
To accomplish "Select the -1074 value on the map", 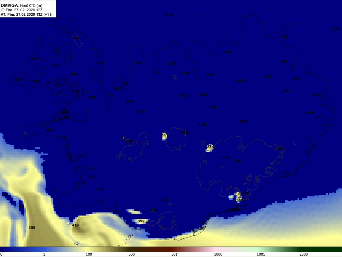I will pyautogui.click(x=202, y=95).
